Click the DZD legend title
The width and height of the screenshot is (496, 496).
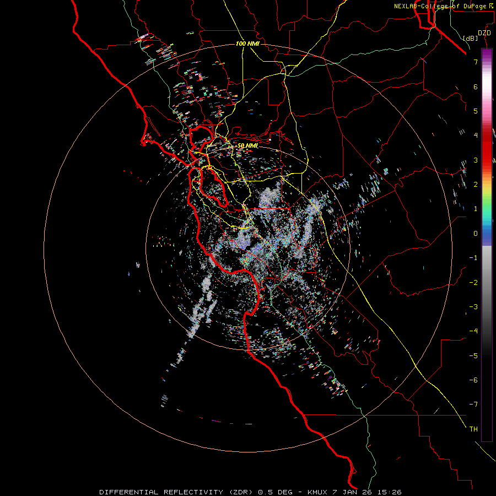click(484, 33)
